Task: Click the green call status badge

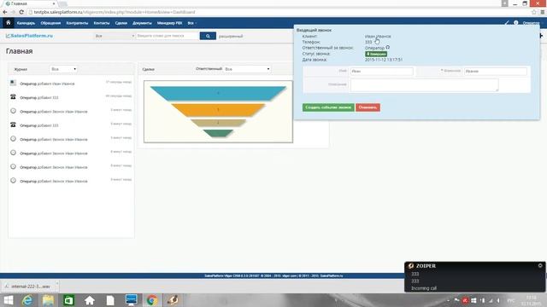Action: [376, 54]
